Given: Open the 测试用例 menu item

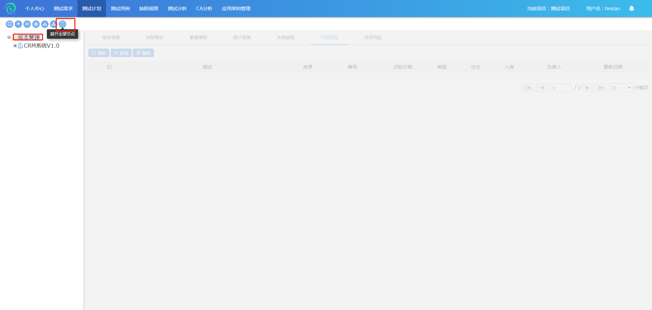Looking at the screenshot, I should point(120,8).
